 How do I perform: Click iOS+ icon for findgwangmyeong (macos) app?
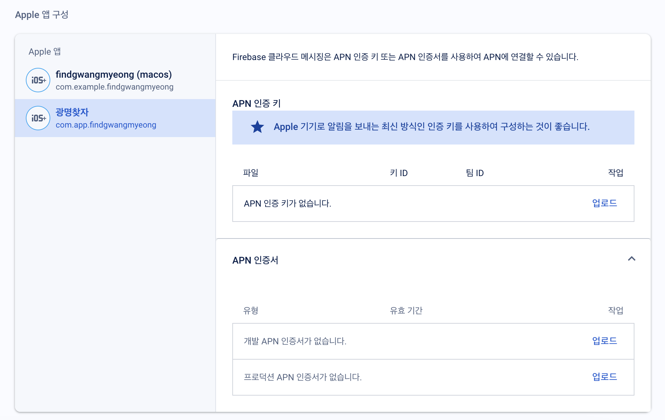(x=38, y=80)
